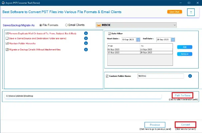202x133 pixels.
Task: Enable Save in Same folder checkbox
Action: [x=7, y=38]
